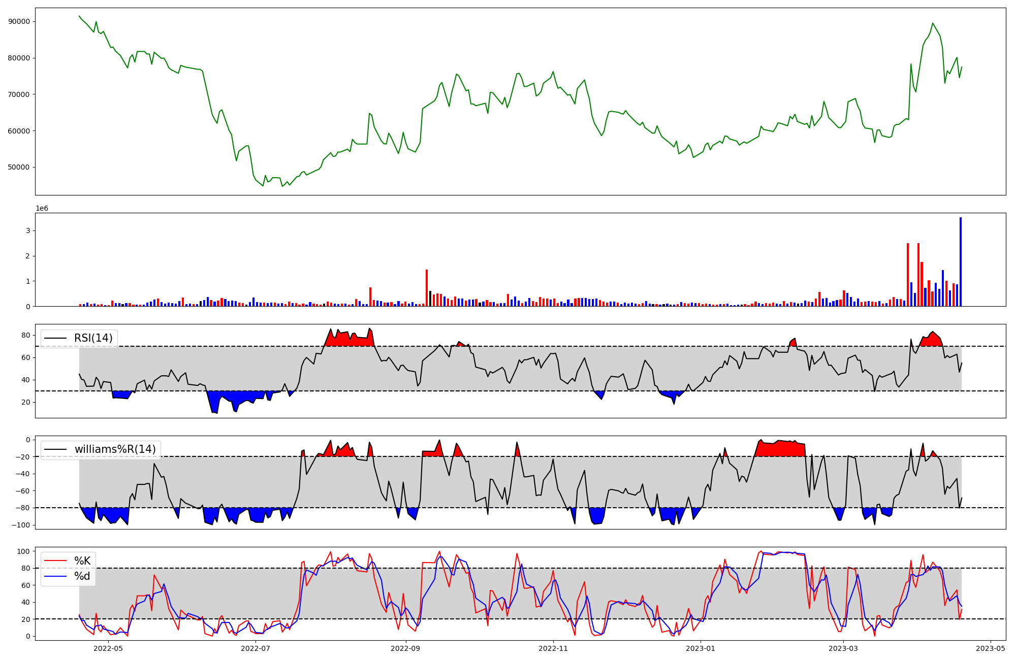Click the williams%R(14) legend label
The width and height of the screenshot is (1016, 660).
click(115, 449)
